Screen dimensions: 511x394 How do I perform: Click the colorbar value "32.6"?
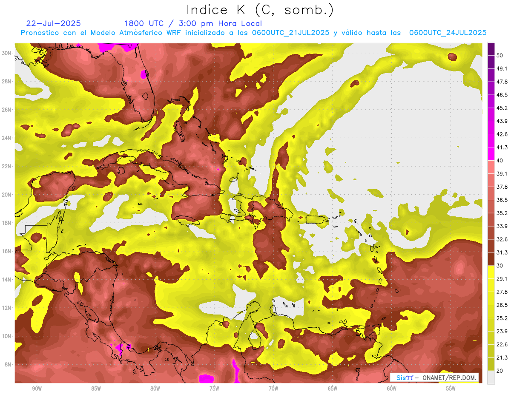(502, 239)
